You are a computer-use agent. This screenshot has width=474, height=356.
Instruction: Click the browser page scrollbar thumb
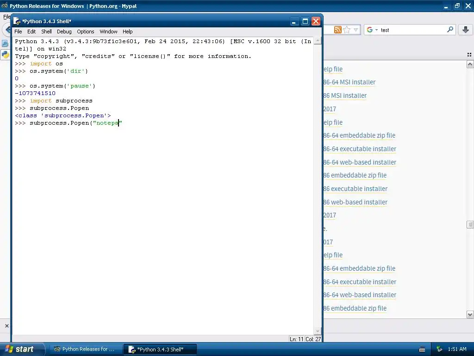click(x=470, y=224)
